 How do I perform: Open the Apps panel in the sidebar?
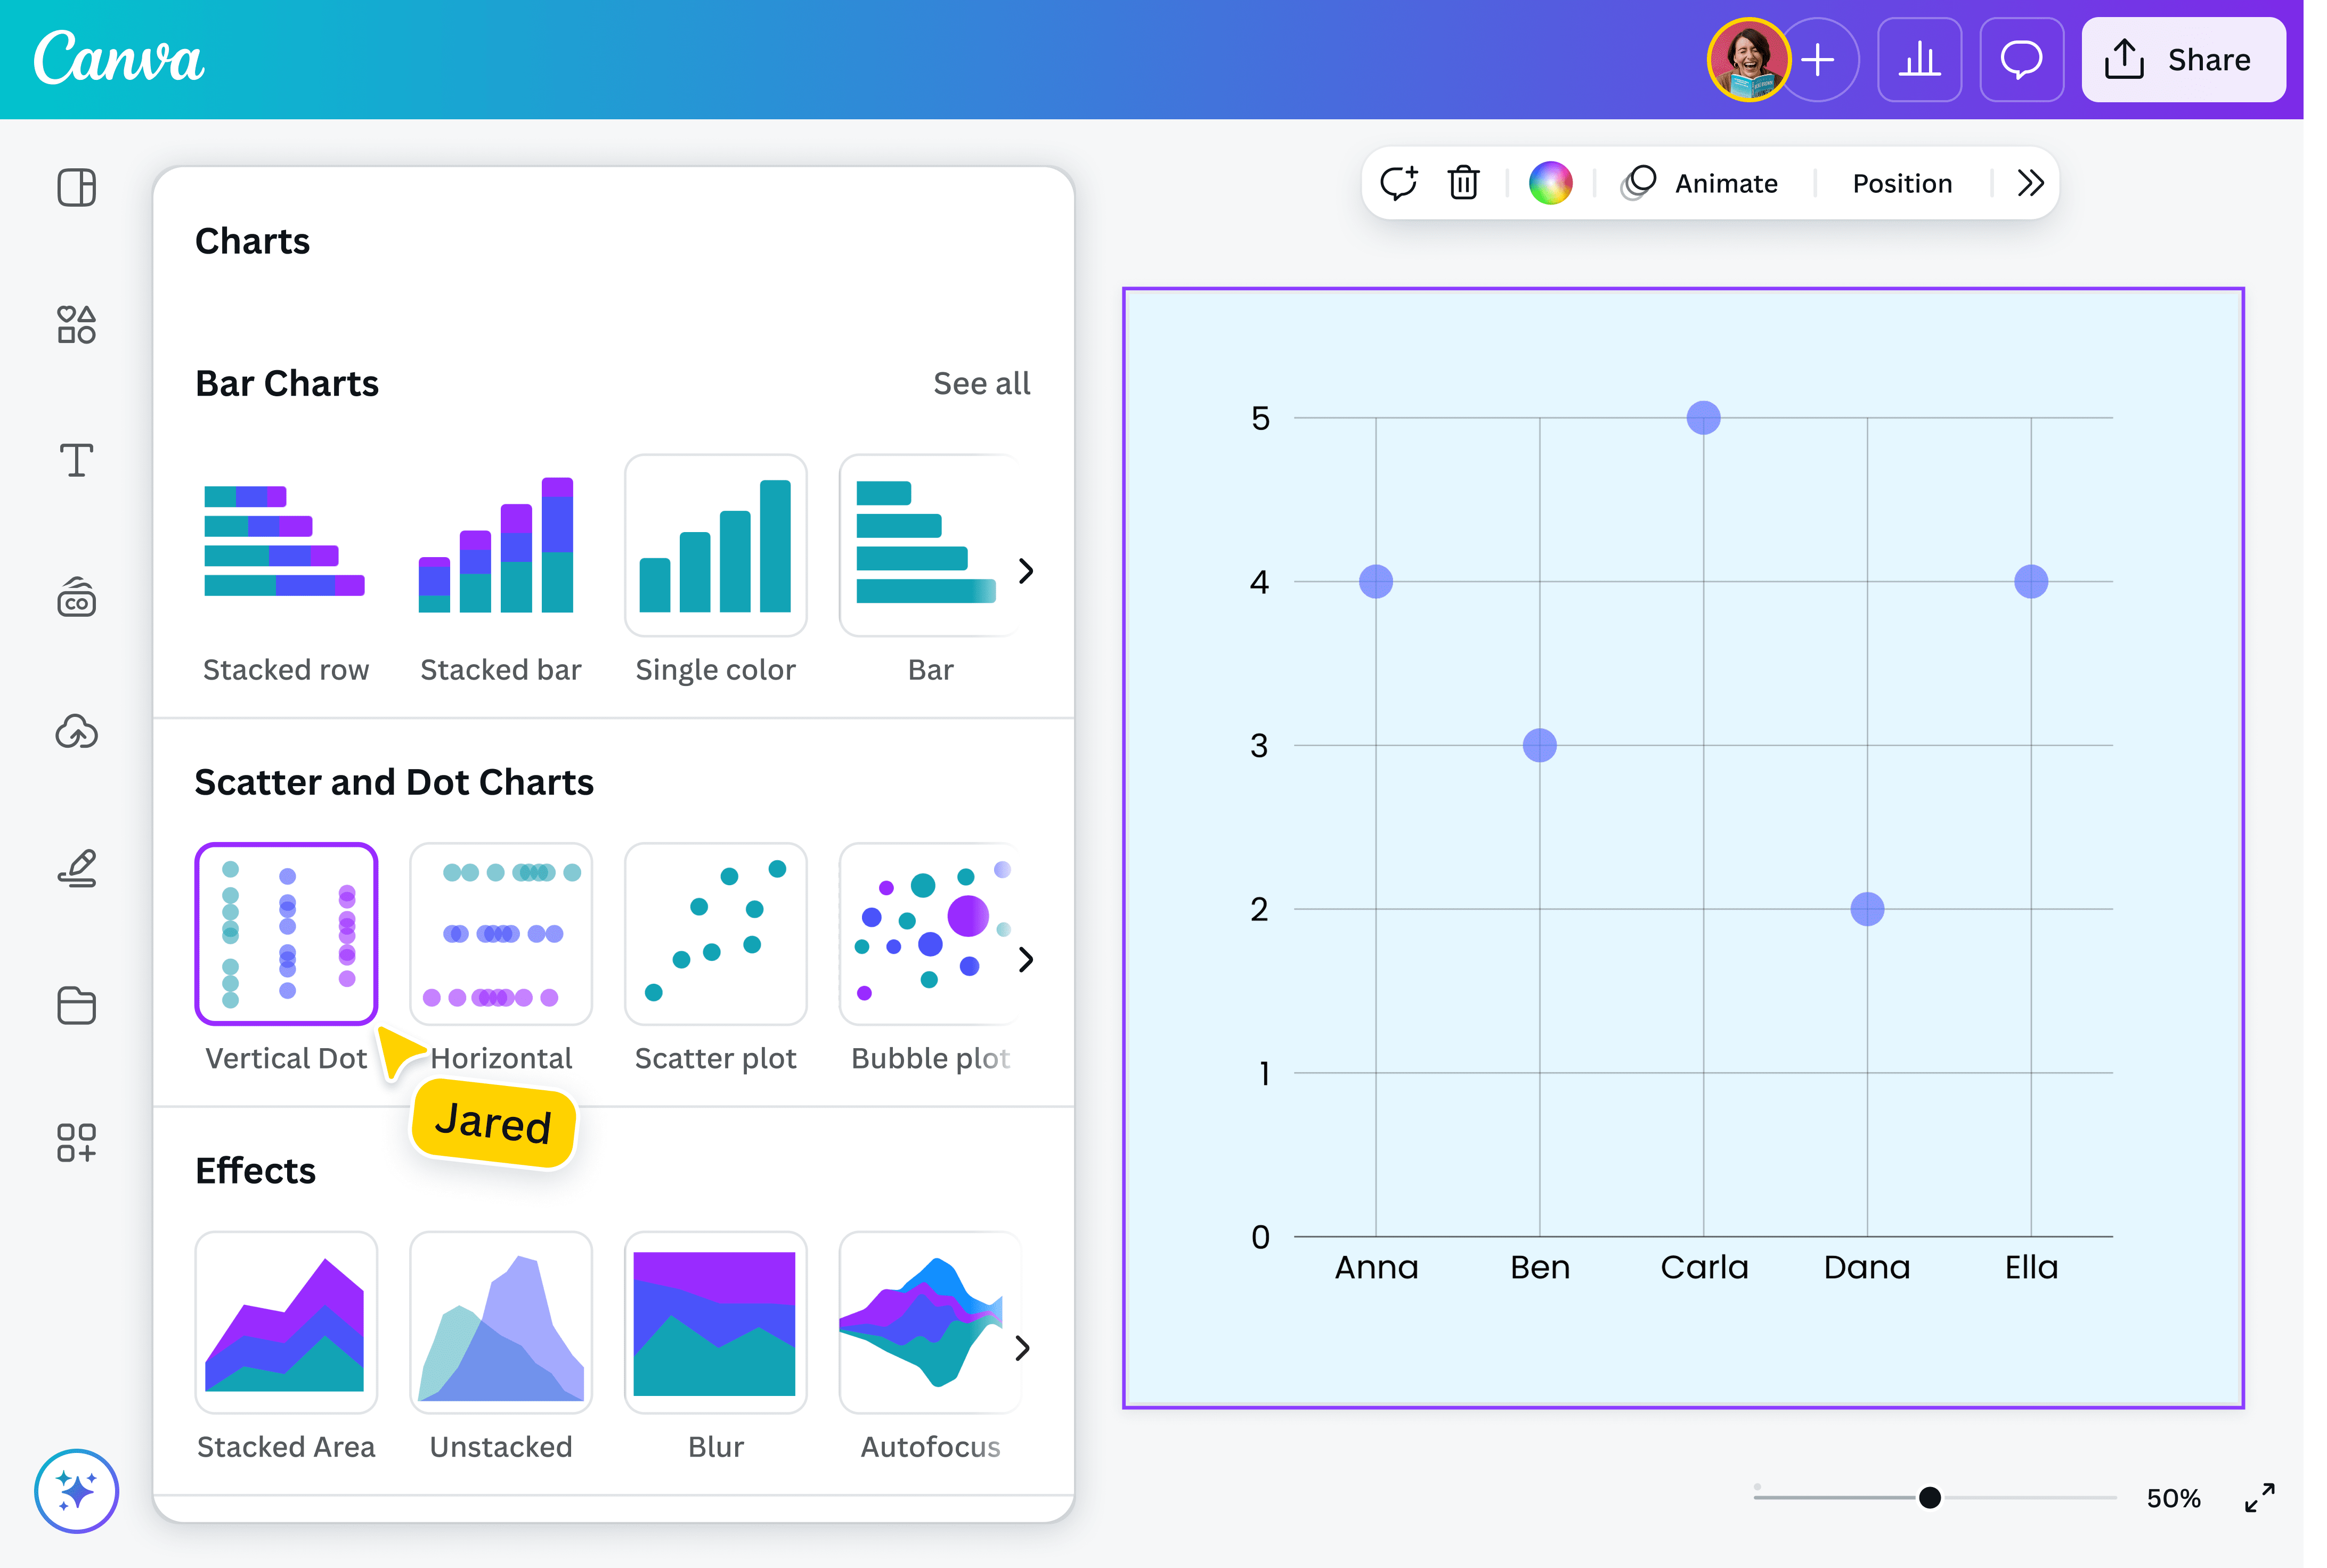(x=76, y=1143)
